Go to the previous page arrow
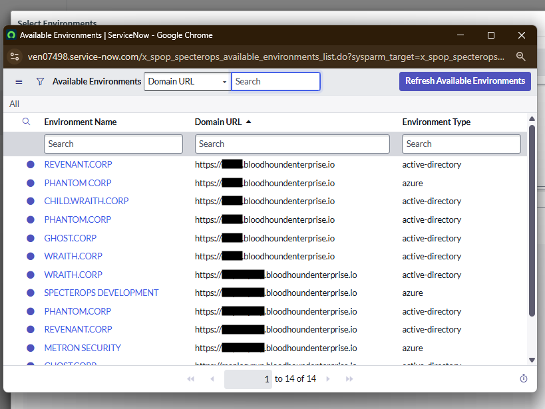545x409 pixels. point(212,379)
